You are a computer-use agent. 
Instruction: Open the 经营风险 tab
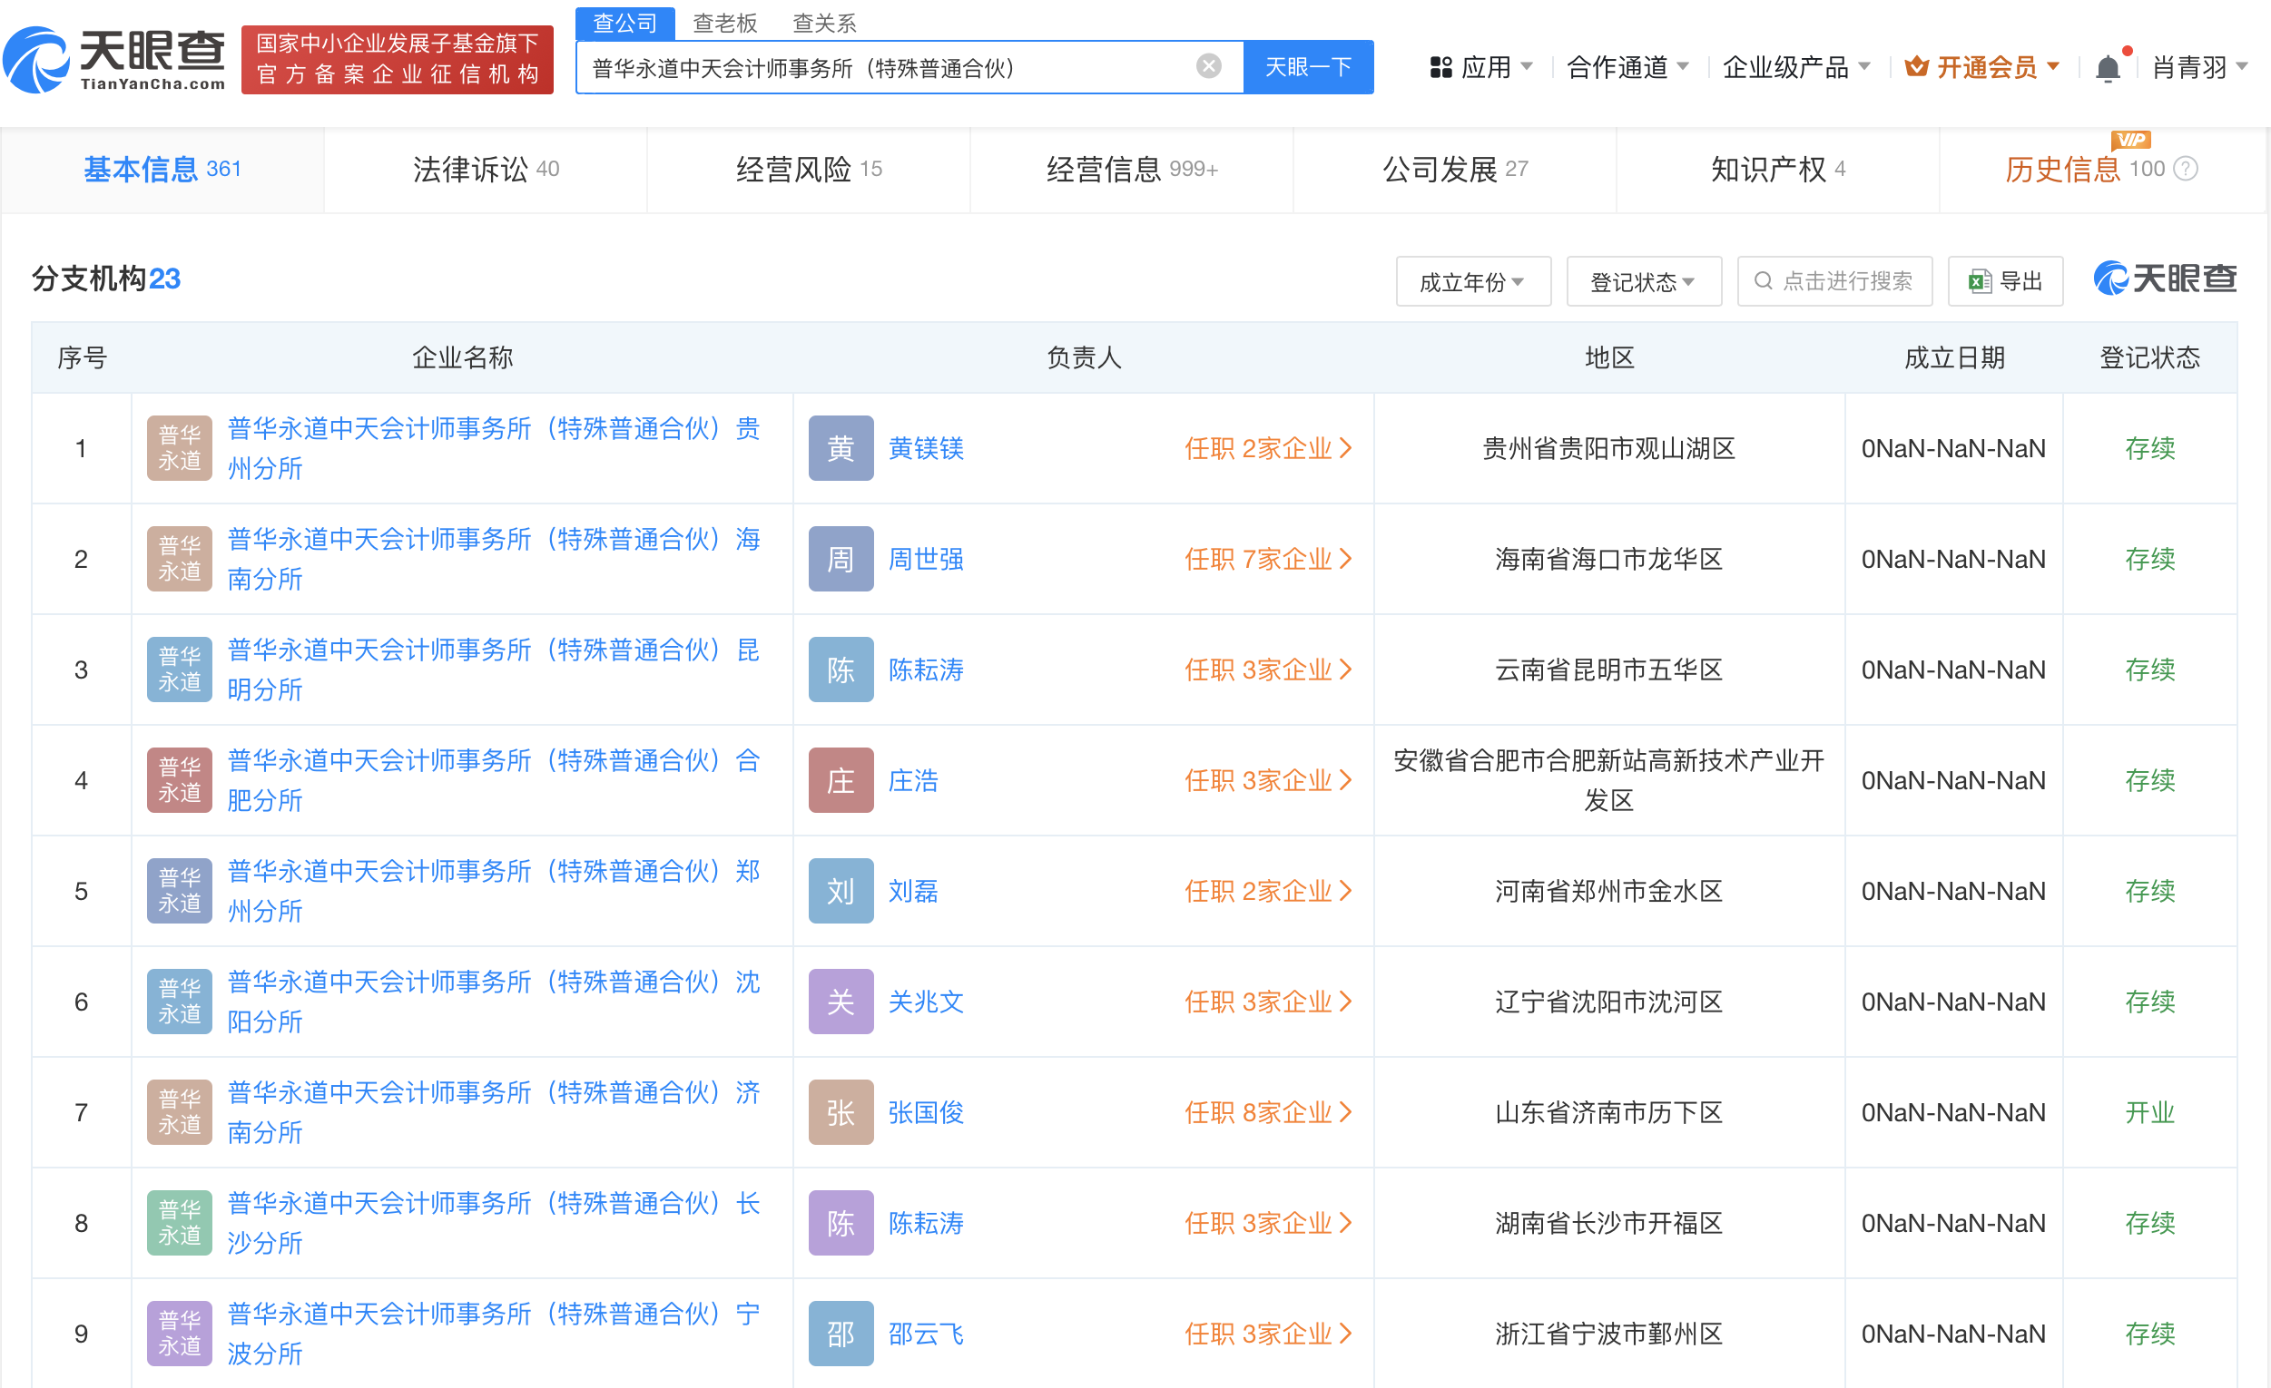[809, 170]
